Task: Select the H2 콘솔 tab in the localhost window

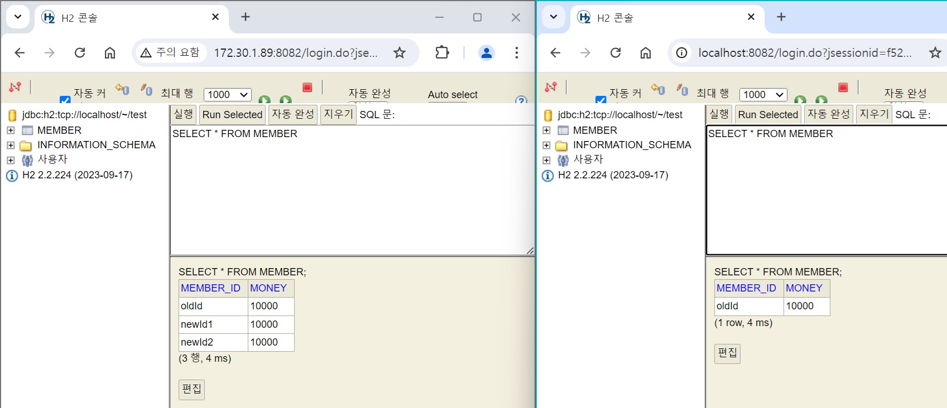Action: [667, 18]
